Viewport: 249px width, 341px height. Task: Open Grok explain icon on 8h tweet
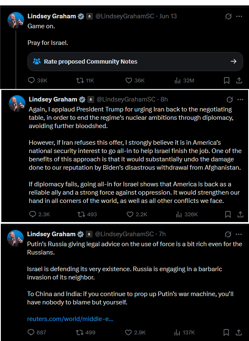pyautogui.click(x=229, y=100)
